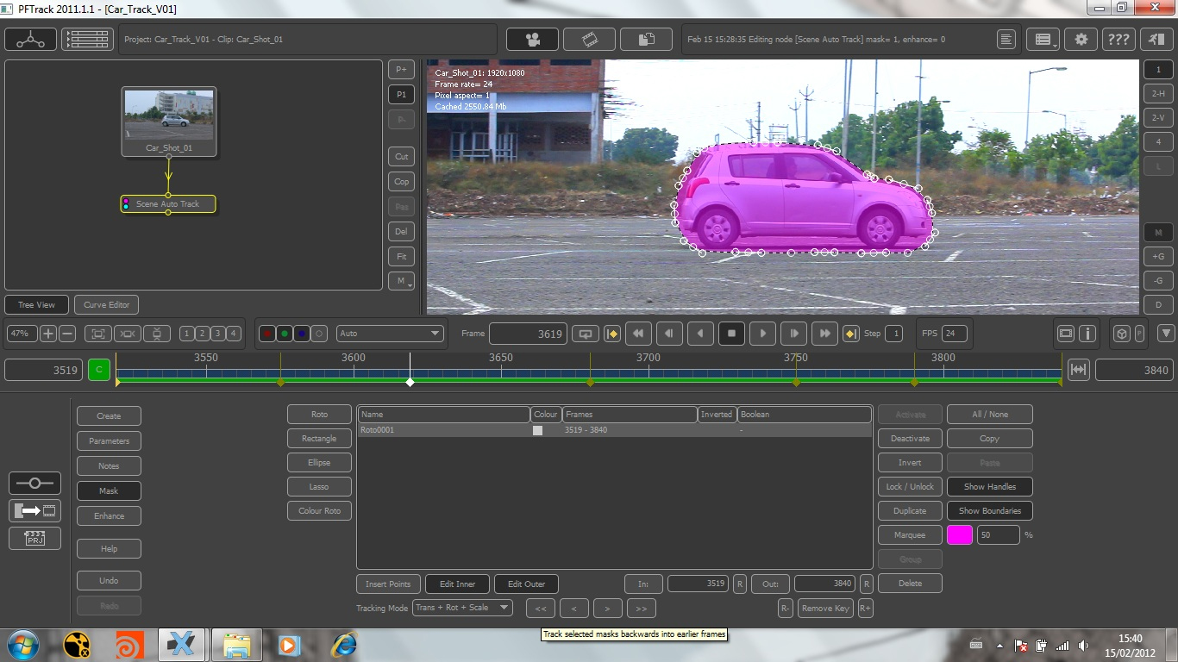
Task: Click the preferences gear icon
Action: (x=1081, y=40)
